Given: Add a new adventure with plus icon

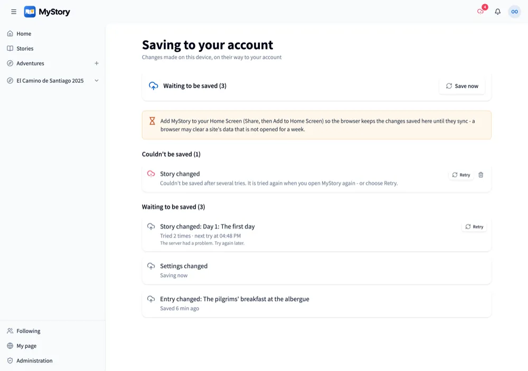Looking at the screenshot, I should click(97, 63).
